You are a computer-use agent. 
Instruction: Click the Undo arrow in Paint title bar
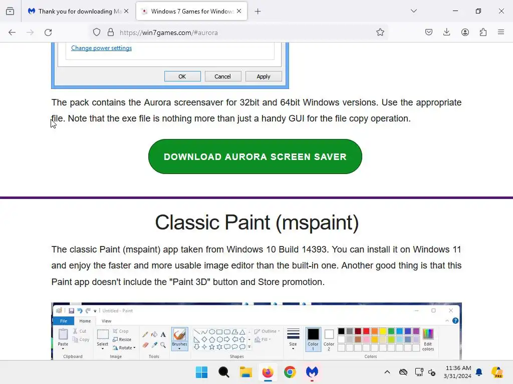pyautogui.click(x=80, y=310)
